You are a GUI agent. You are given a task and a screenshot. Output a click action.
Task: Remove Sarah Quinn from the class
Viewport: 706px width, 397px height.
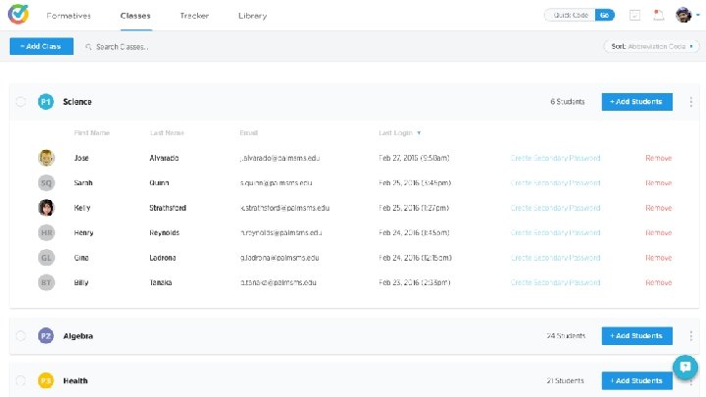coord(658,182)
